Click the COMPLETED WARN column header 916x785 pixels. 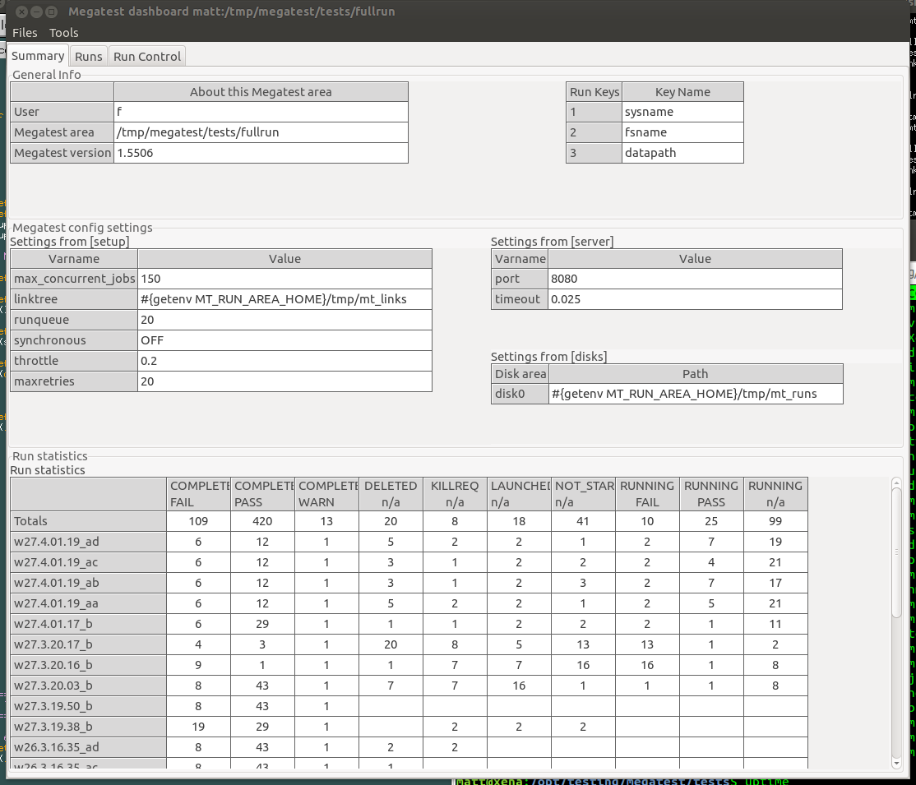pos(327,494)
